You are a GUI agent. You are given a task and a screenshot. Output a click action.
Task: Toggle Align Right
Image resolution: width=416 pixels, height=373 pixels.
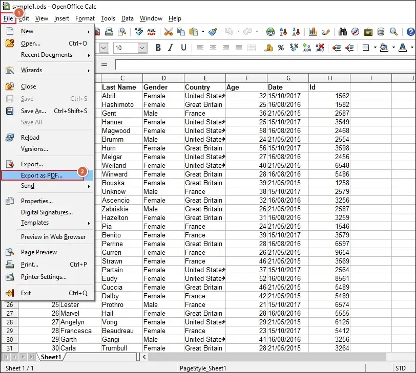click(226, 48)
